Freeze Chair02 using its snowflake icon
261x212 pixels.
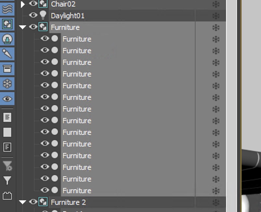(216, 4)
